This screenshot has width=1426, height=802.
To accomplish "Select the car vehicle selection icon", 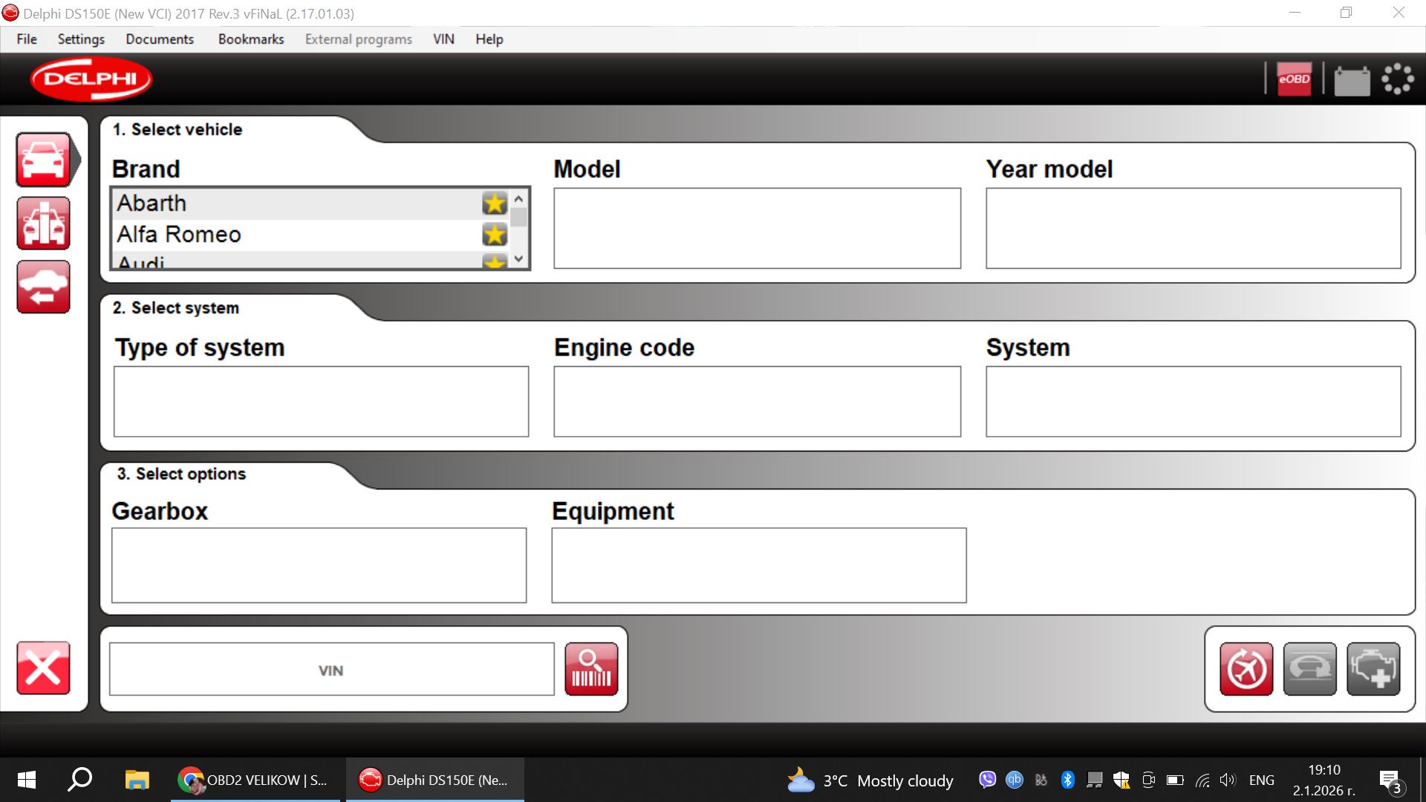I will point(43,159).
